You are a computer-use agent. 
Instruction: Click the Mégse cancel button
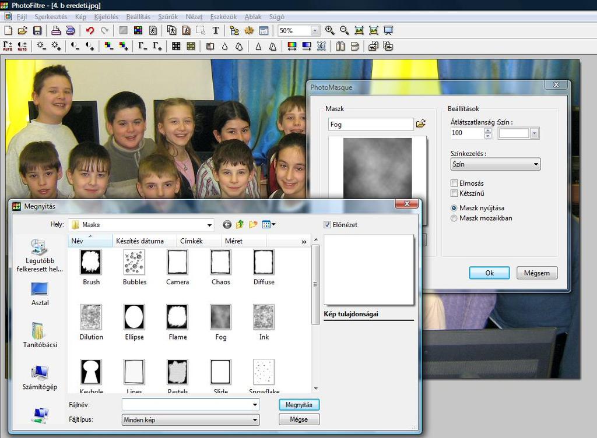299,419
